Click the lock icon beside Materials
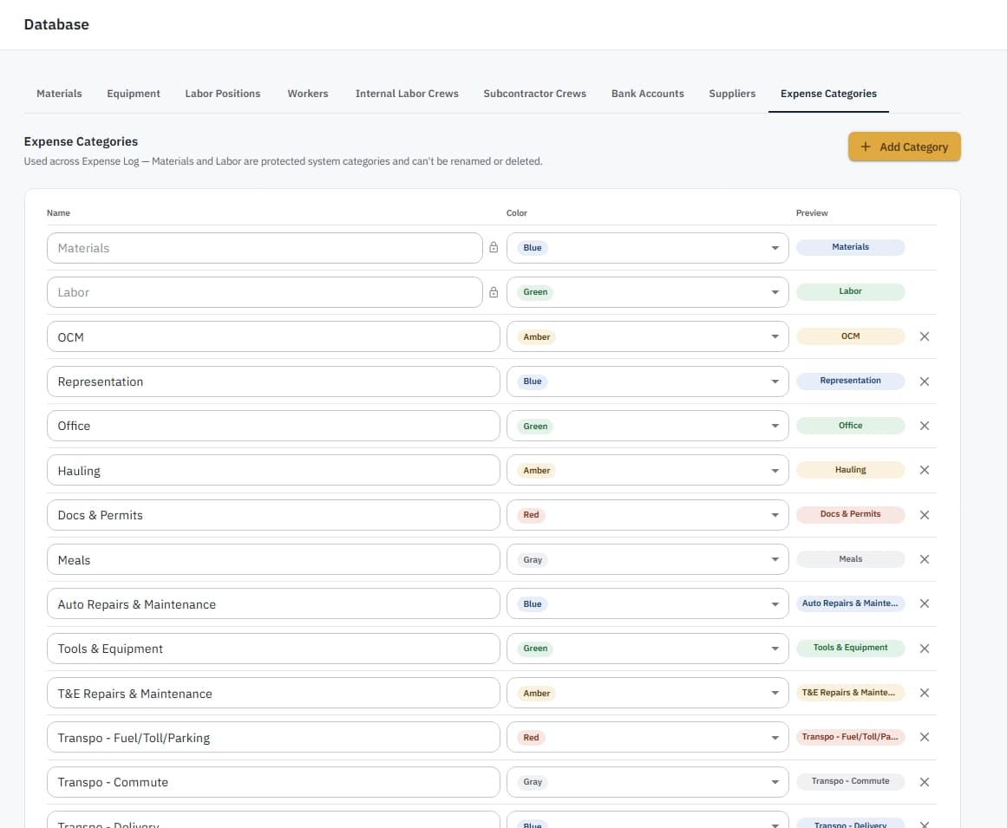Viewport: 1007px width, 828px height. tap(494, 247)
